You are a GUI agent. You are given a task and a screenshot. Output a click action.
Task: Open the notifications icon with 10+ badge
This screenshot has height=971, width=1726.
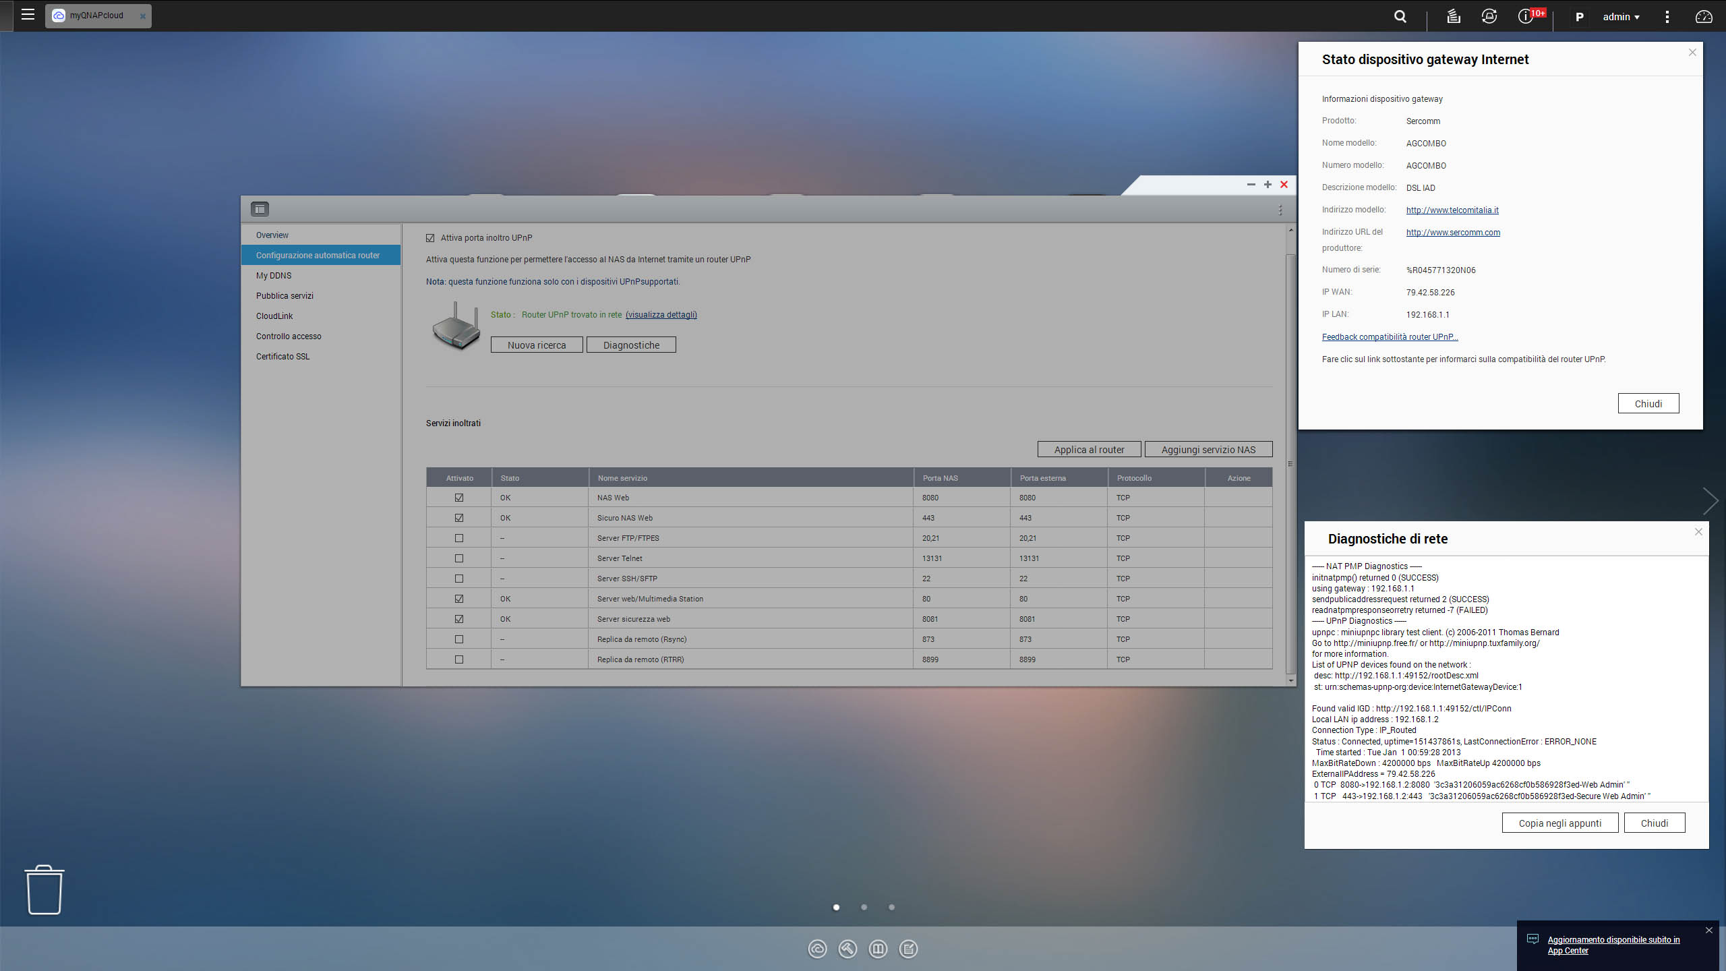pyautogui.click(x=1526, y=17)
